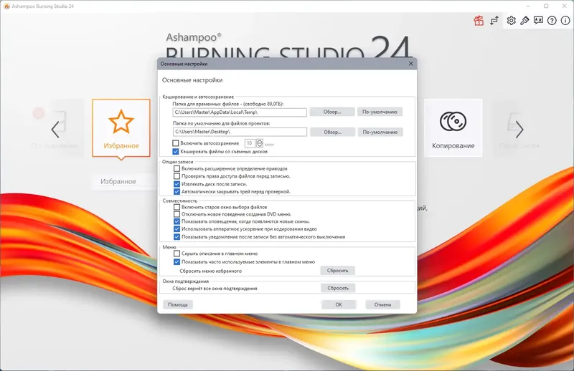Click the project files default folder field
This screenshot has width=574, height=371.
pyautogui.click(x=240, y=132)
